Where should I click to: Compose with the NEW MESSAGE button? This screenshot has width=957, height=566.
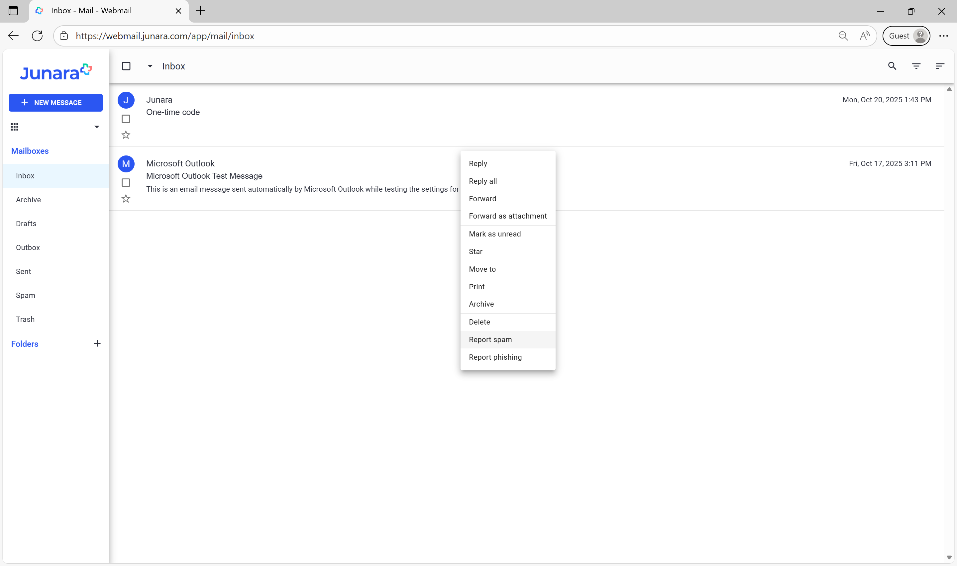tap(56, 103)
